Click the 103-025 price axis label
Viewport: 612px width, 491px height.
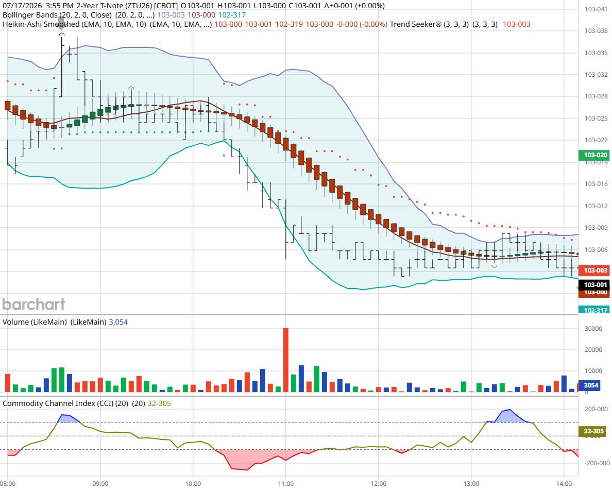point(596,118)
